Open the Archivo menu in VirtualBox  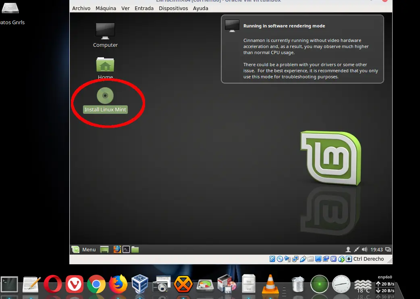coord(81,8)
